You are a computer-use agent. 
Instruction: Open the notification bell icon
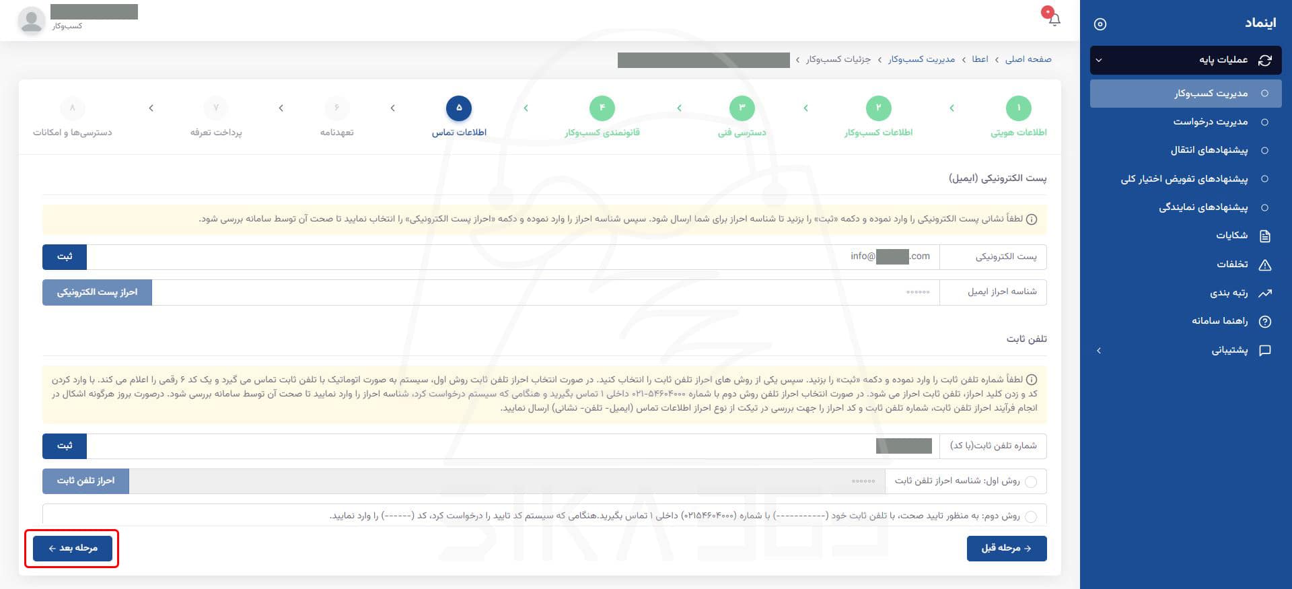(x=1054, y=18)
